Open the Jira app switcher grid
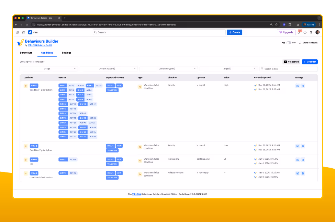 coord(23,32)
